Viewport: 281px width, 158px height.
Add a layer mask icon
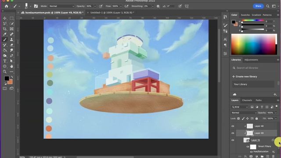[251, 156]
